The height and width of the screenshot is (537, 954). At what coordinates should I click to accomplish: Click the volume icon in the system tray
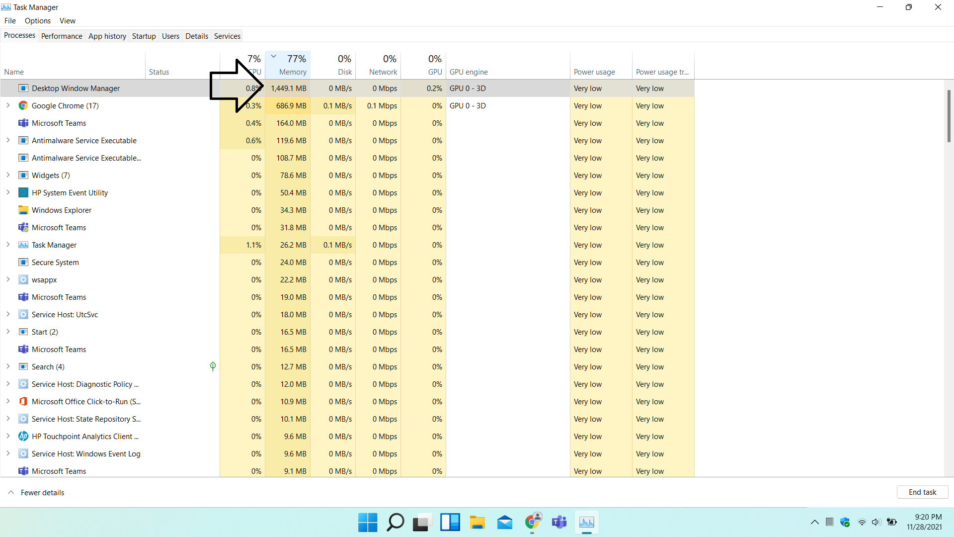point(875,522)
